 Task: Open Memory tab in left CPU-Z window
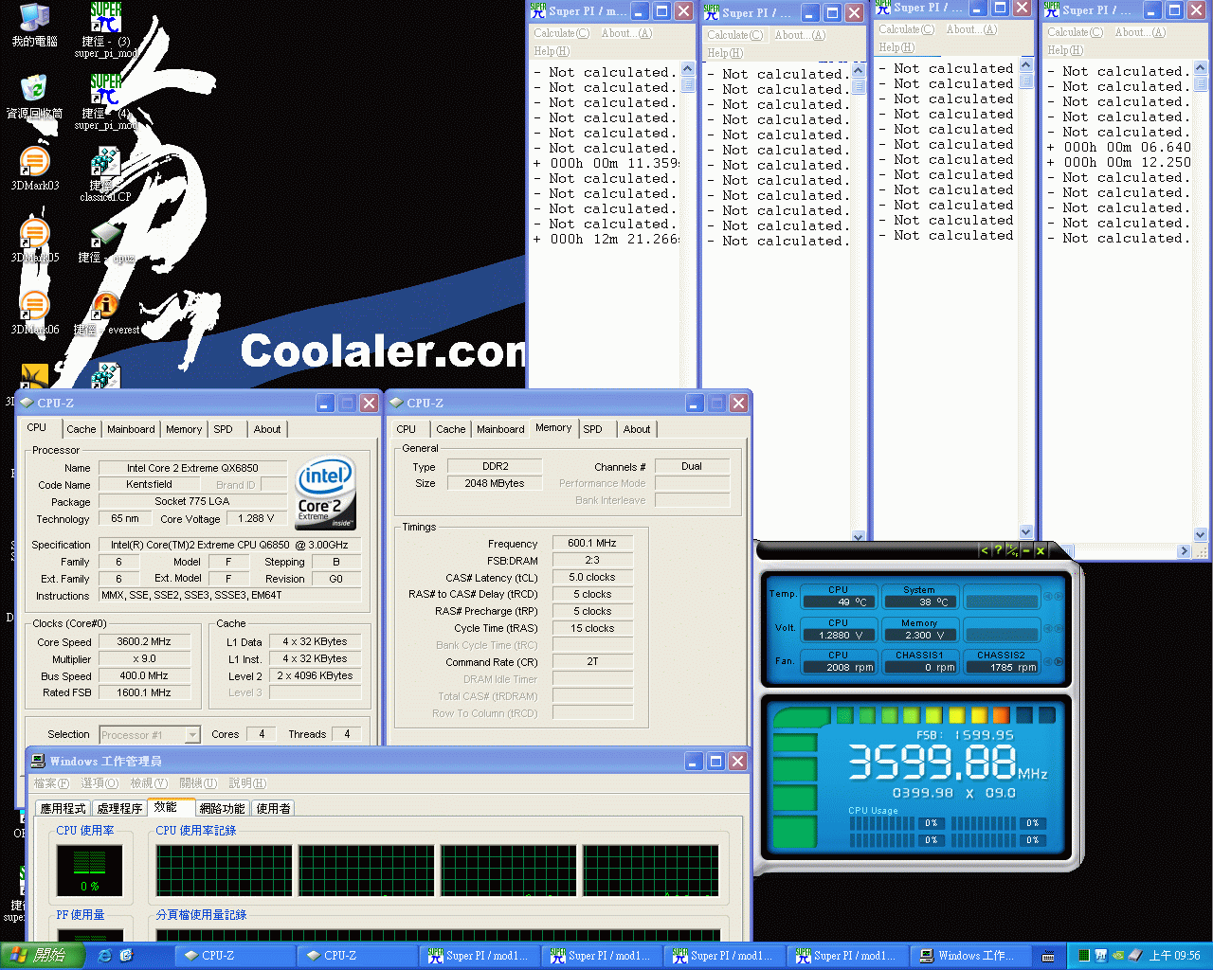click(x=184, y=429)
